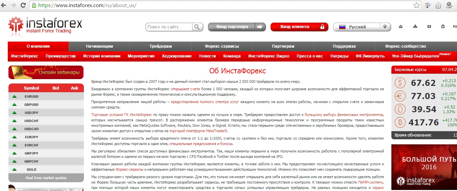
Task: Click the green arrow next to GOLD
Action: coord(14,169)
